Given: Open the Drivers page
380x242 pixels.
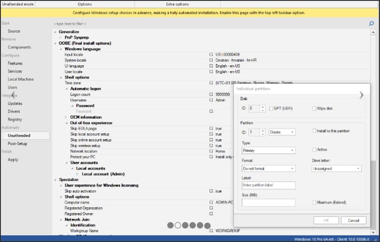Looking at the screenshot, I should click(14, 111).
